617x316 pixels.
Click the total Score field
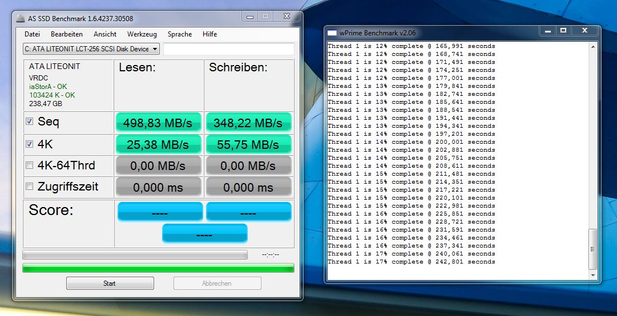click(x=204, y=233)
